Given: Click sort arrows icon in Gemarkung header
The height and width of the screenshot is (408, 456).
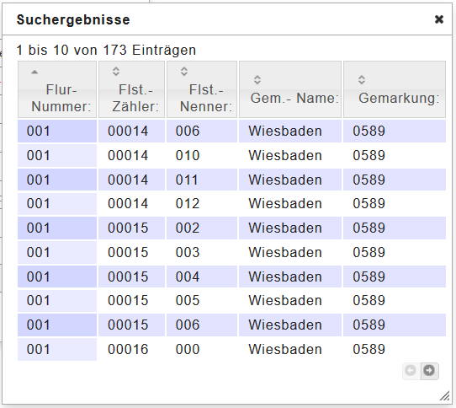Looking at the screenshot, I should pyautogui.click(x=362, y=79).
